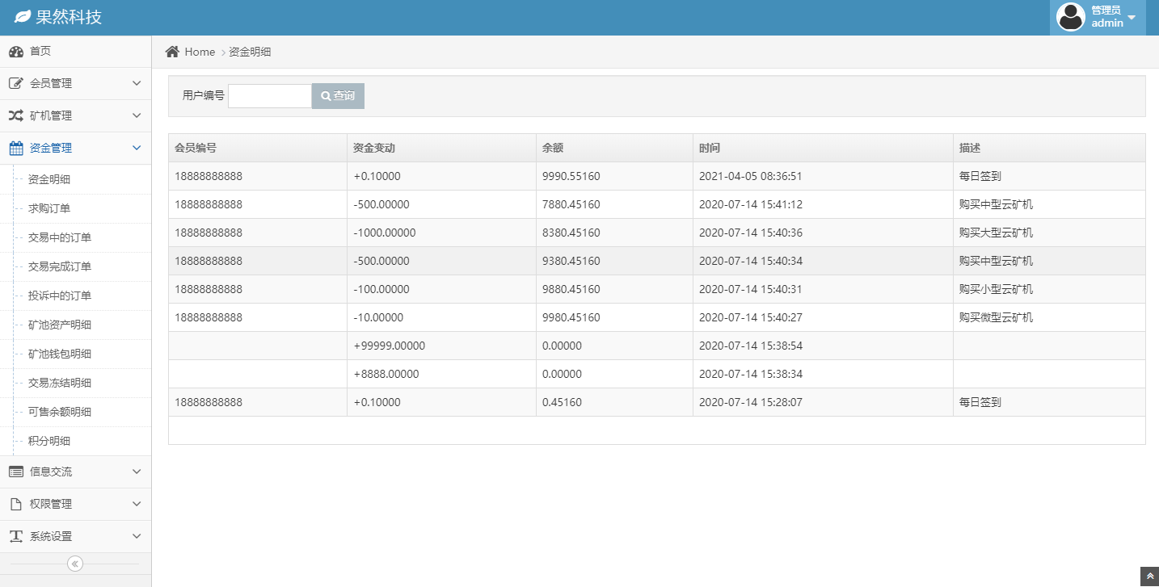Click the 2020-07-14 15:28:07 time cell
Image resolution: width=1159 pixels, height=587 pixels.
coord(823,402)
